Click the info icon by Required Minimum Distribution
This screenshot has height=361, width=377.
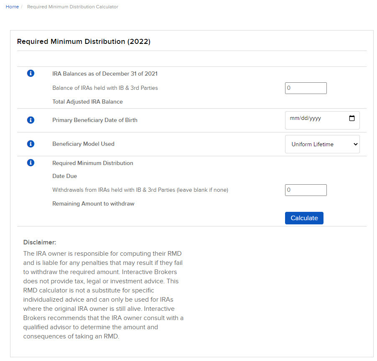(x=30, y=163)
